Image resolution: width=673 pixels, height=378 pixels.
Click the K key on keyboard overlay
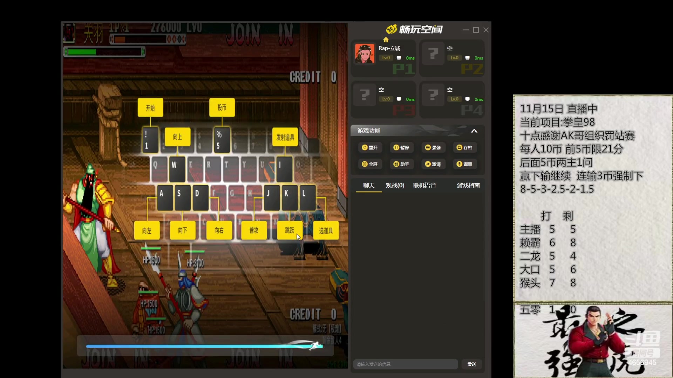click(x=290, y=198)
